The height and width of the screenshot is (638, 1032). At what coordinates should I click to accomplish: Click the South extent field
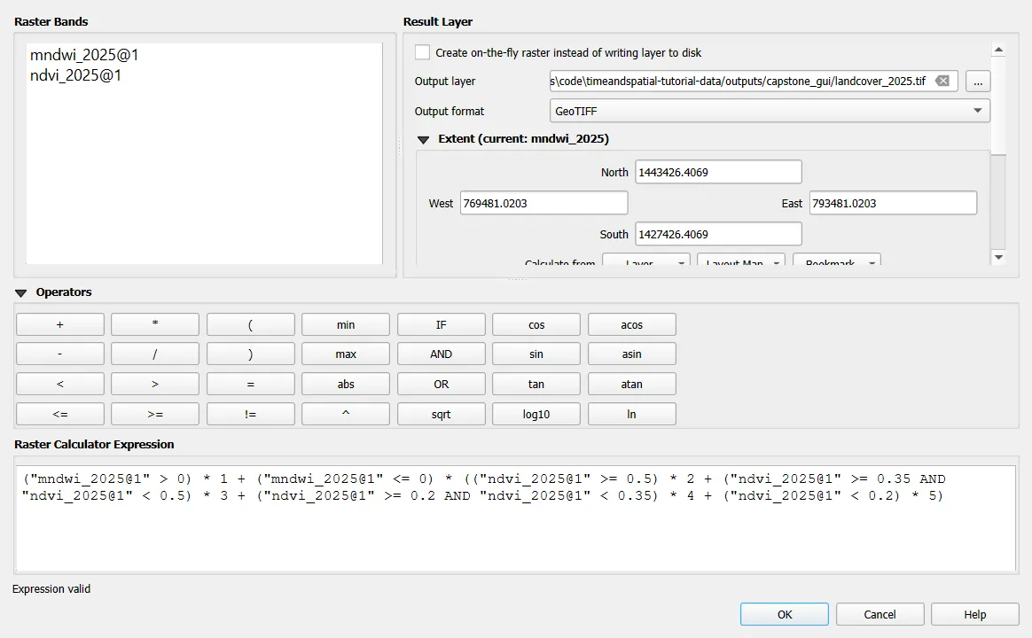pyautogui.click(x=718, y=234)
